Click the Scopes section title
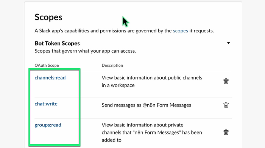 [48, 17]
